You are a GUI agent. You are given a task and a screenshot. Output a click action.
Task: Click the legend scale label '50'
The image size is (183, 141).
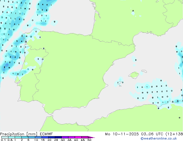point(89,140)
